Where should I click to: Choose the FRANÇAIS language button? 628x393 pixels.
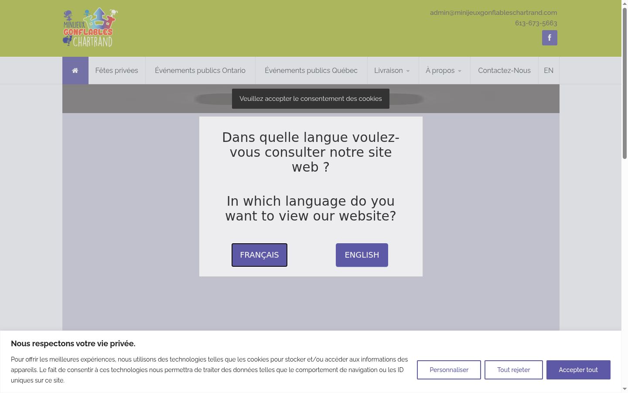[259, 255]
